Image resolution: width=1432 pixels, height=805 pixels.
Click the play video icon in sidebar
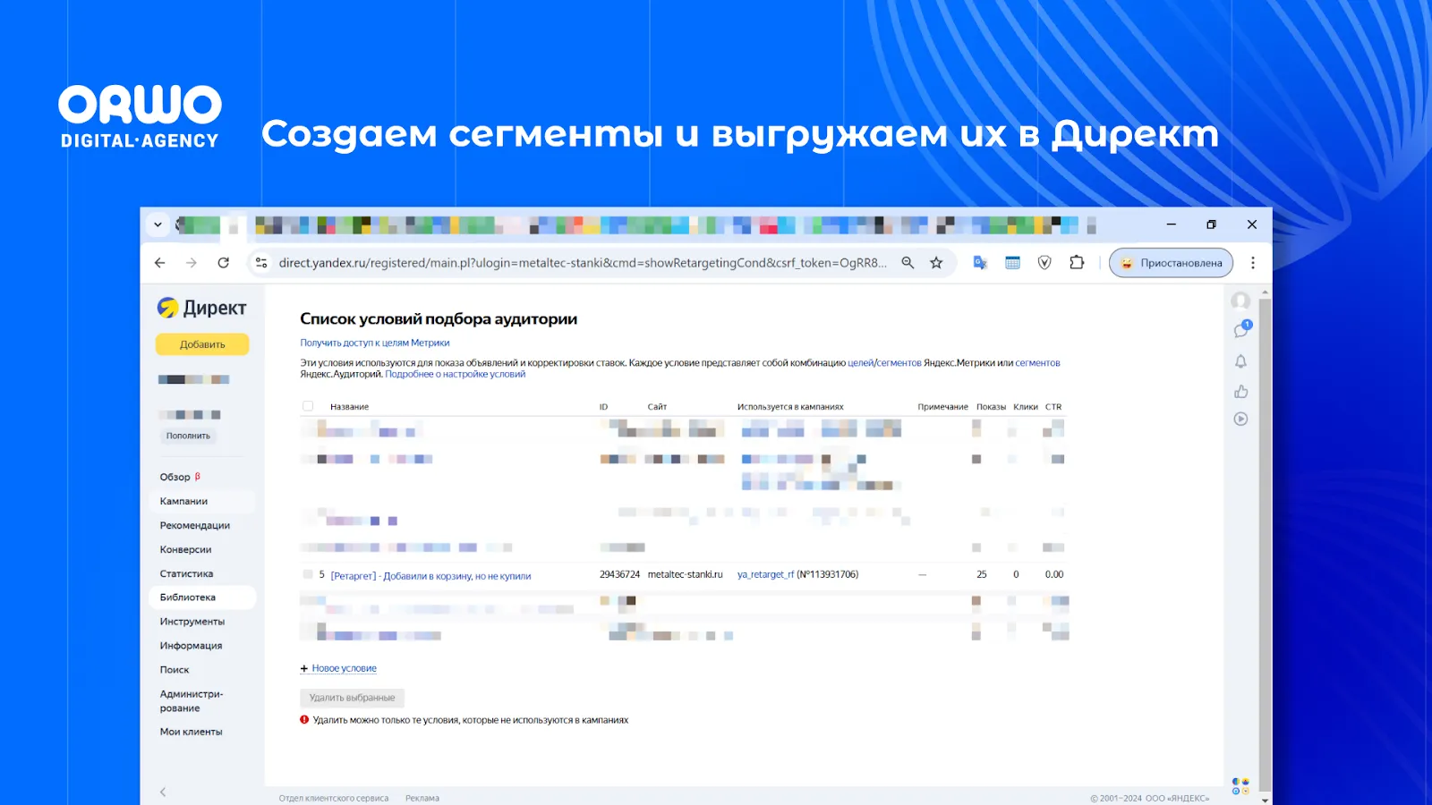[x=1240, y=419]
